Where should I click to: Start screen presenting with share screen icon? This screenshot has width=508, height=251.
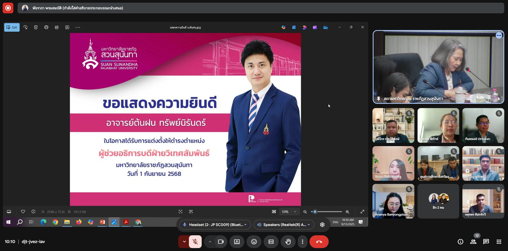coord(237,242)
